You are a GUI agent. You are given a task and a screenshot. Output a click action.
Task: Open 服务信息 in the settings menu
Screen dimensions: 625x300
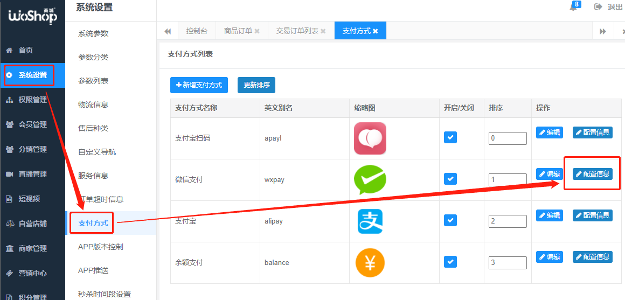93,176
